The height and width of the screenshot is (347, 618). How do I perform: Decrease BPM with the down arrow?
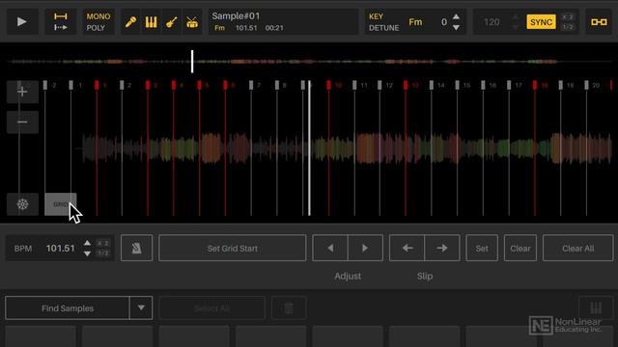point(87,254)
